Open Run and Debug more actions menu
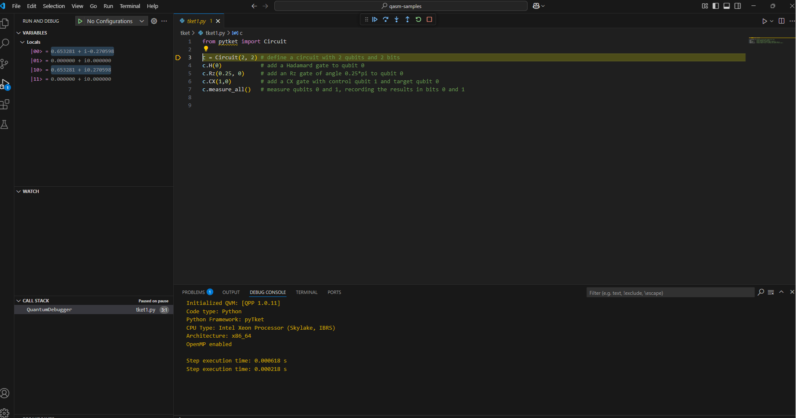The height and width of the screenshot is (418, 796). click(164, 21)
